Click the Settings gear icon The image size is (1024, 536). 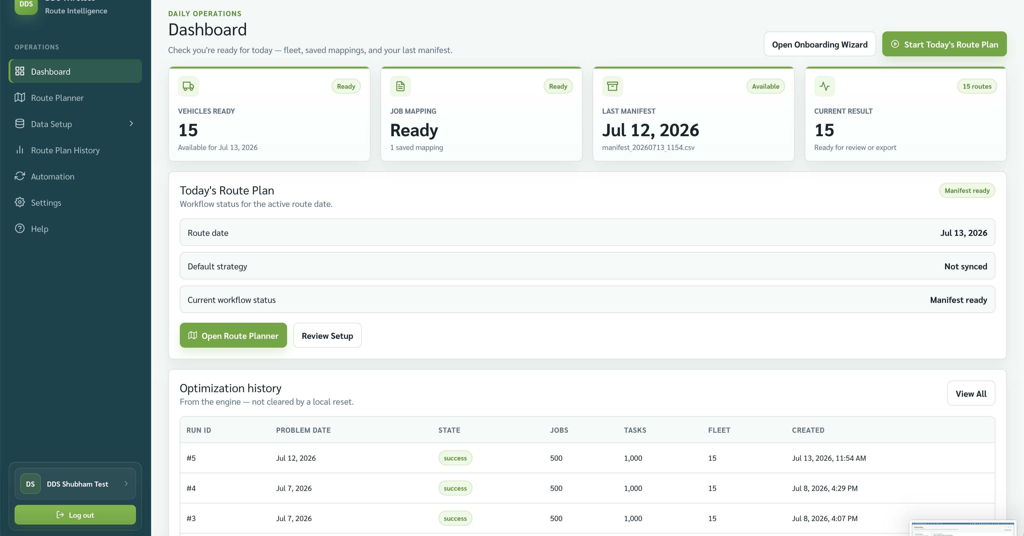(20, 202)
